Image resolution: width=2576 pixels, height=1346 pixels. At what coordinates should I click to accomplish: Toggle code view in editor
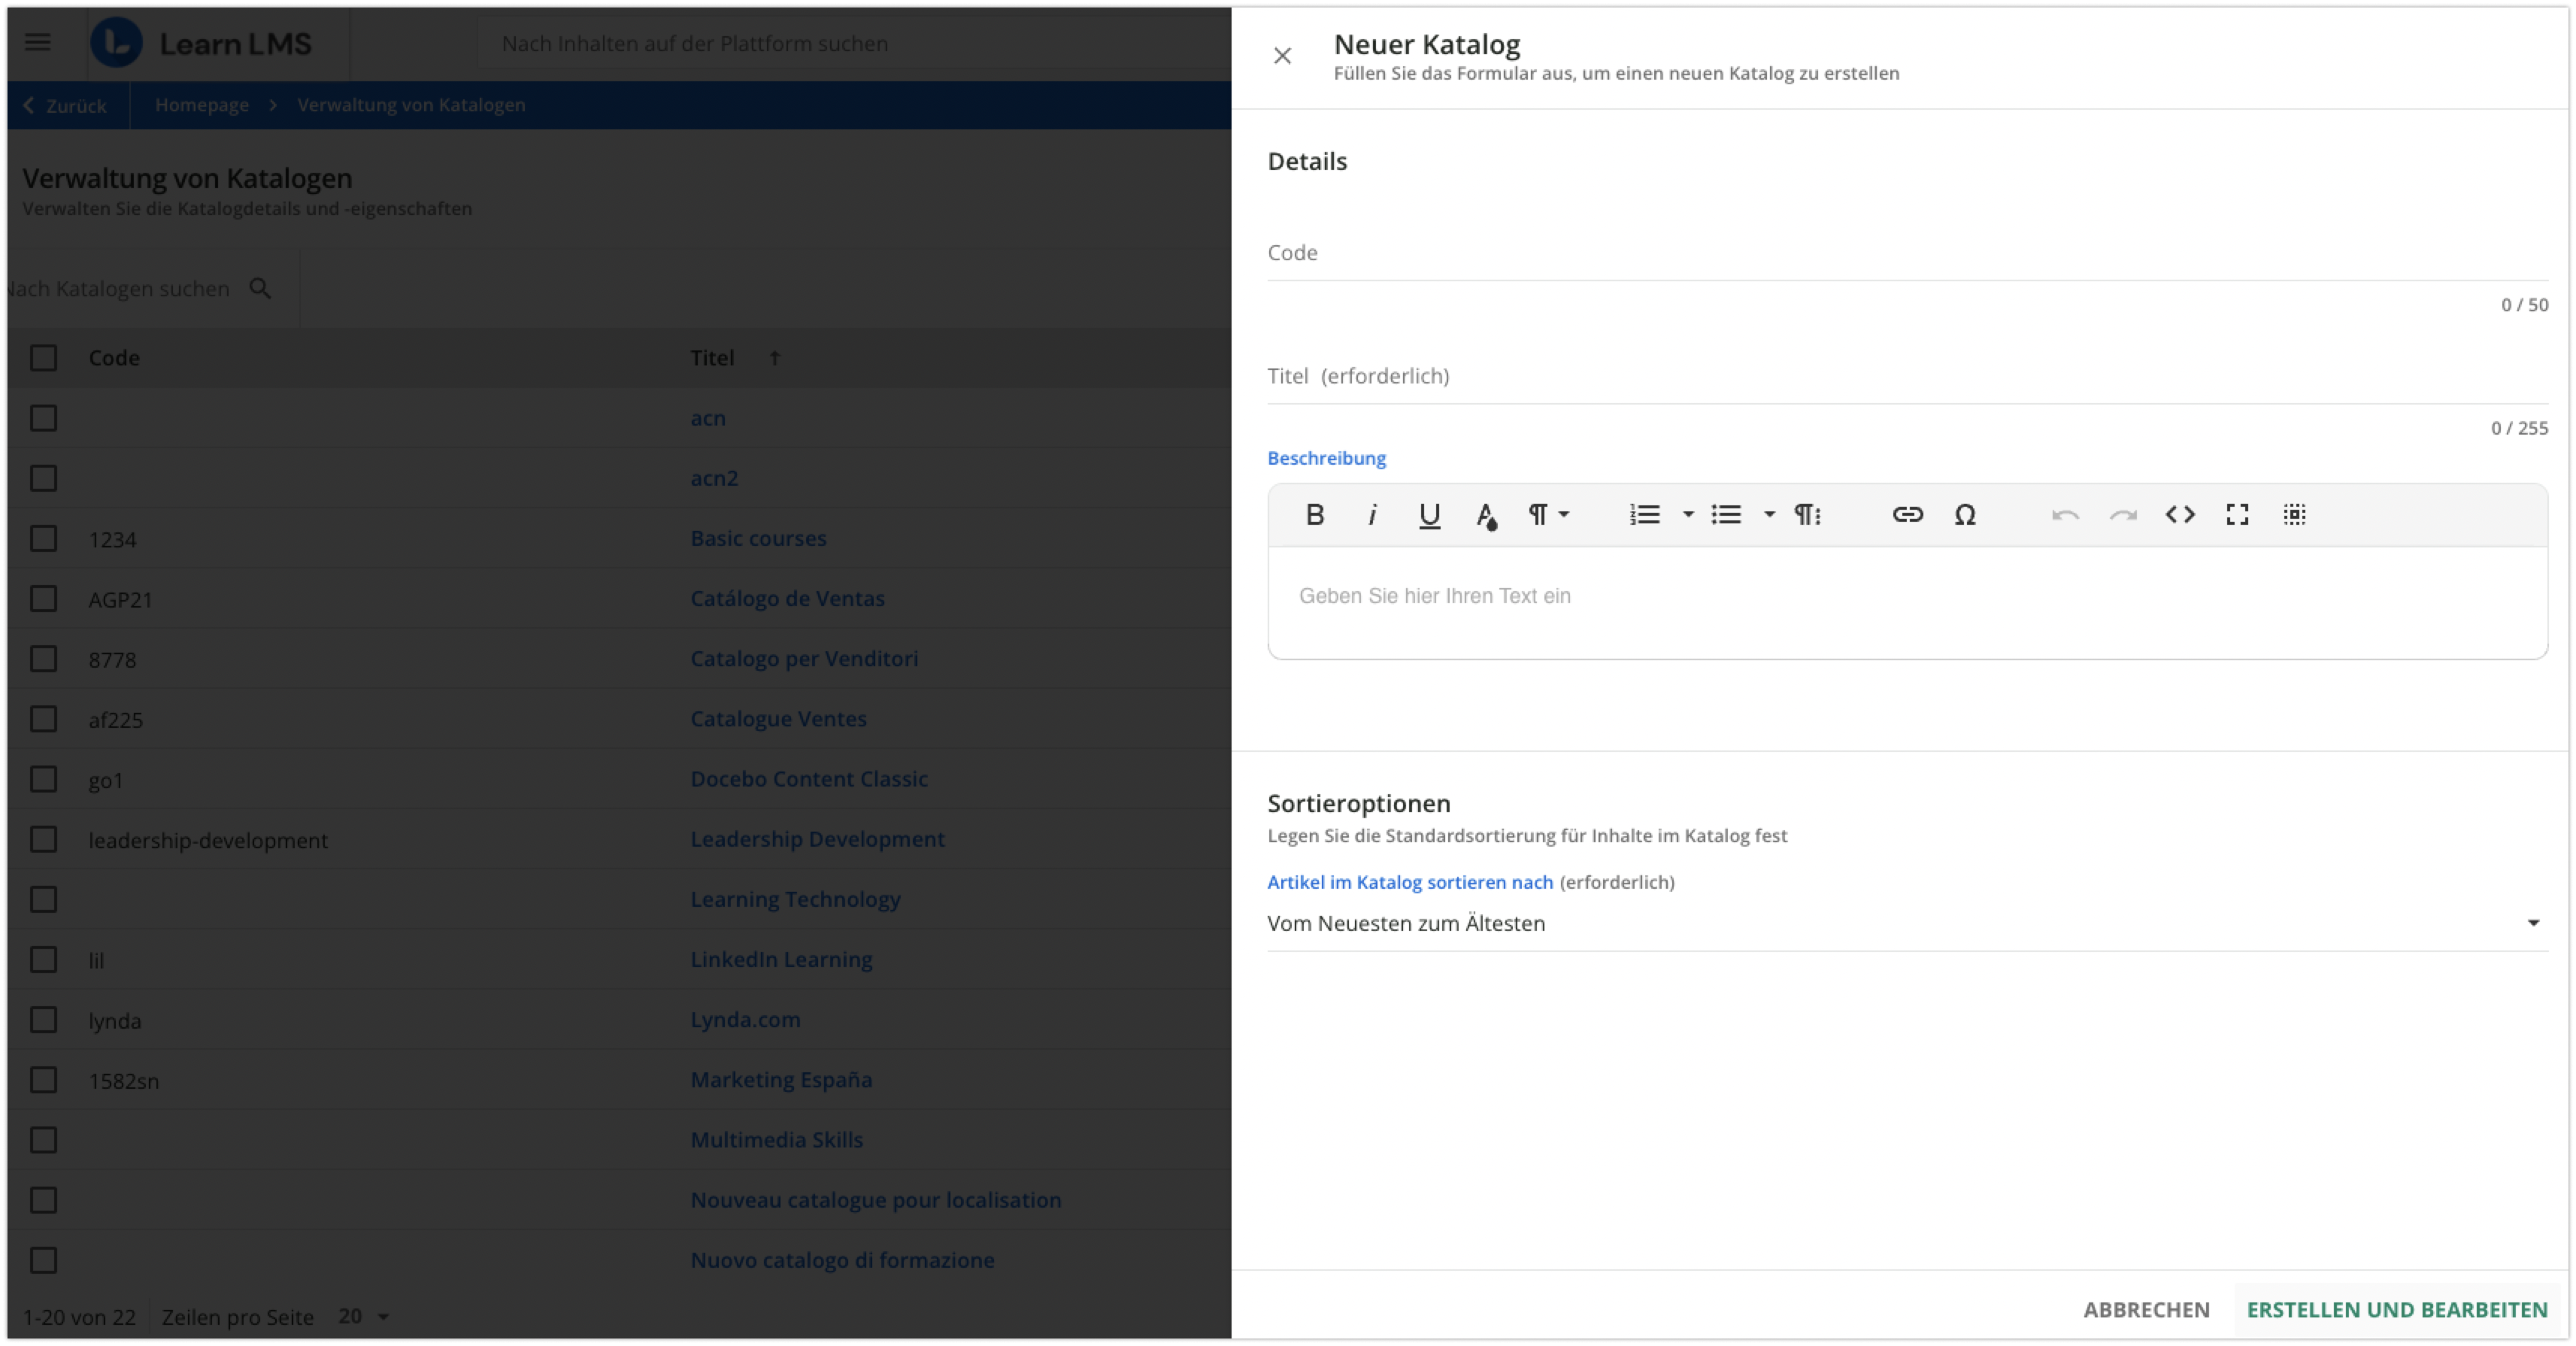point(2180,514)
